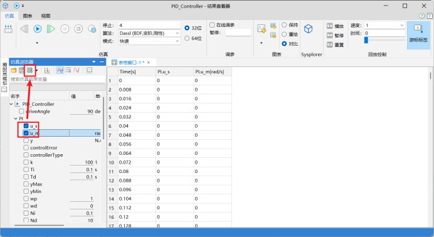The width and height of the screenshot is (434, 237).
Task: Click the 播放 playback button
Action: point(335,26)
